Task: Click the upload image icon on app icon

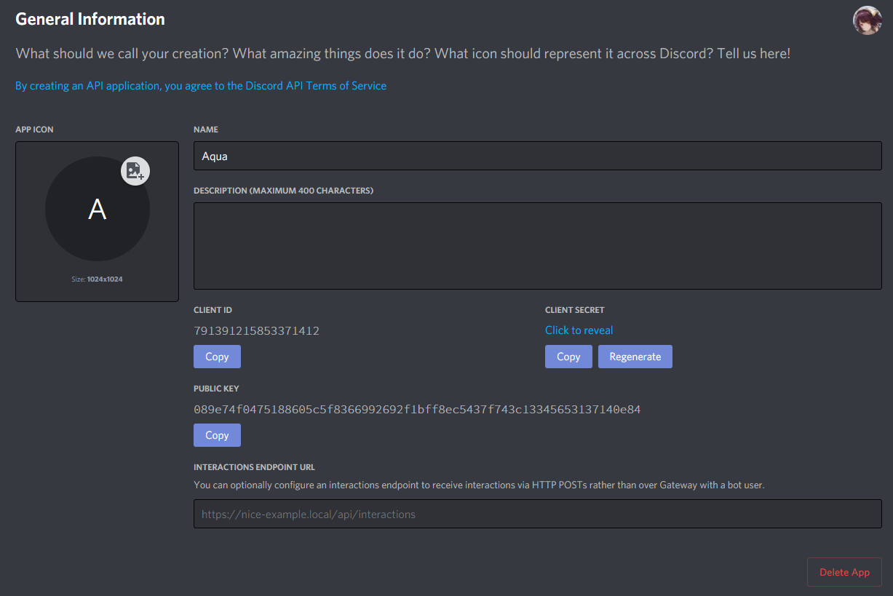Action: pos(135,171)
